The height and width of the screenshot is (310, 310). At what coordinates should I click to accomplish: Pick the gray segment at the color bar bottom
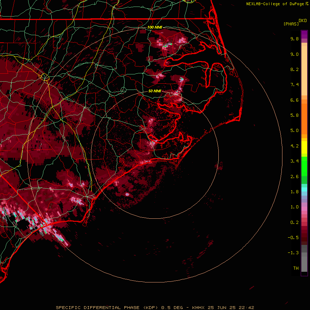(304, 264)
